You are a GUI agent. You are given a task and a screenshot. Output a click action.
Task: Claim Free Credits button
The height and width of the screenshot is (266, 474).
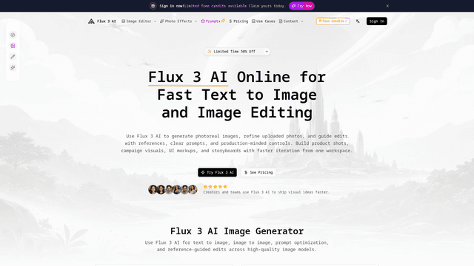333,21
